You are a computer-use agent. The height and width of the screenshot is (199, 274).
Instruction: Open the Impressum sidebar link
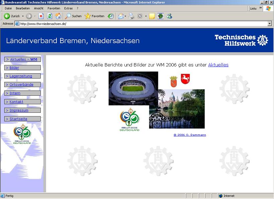[x=19, y=110]
